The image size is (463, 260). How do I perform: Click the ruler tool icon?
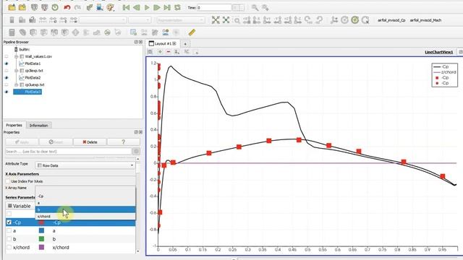pos(192,32)
